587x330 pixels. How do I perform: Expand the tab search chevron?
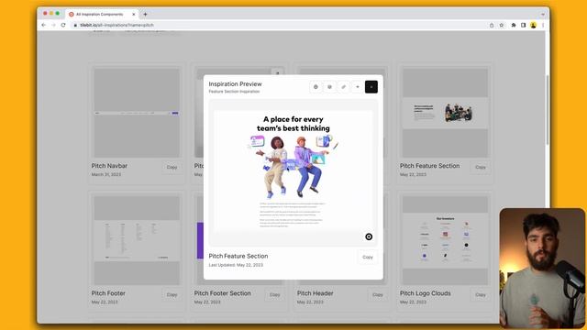(543, 15)
